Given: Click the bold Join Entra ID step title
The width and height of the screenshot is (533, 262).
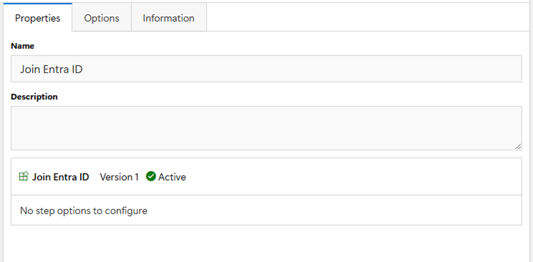Looking at the screenshot, I should pos(61,177).
